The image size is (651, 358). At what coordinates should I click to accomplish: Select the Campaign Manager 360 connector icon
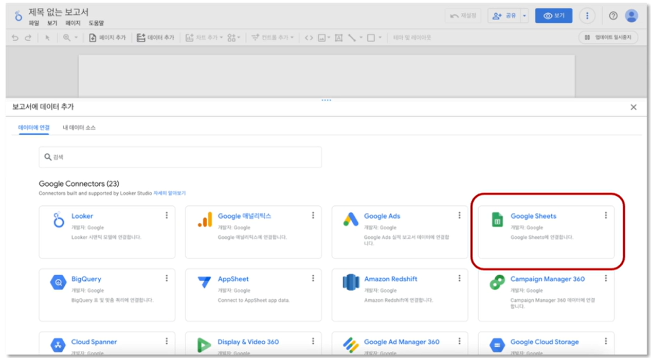pos(497,282)
